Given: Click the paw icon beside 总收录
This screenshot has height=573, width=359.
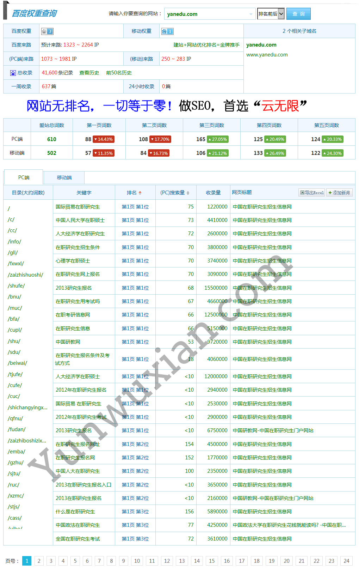Looking at the screenshot, I should tap(13, 73).
